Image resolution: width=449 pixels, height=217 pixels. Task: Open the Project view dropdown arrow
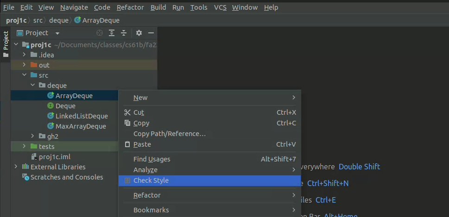click(x=57, y=33)
